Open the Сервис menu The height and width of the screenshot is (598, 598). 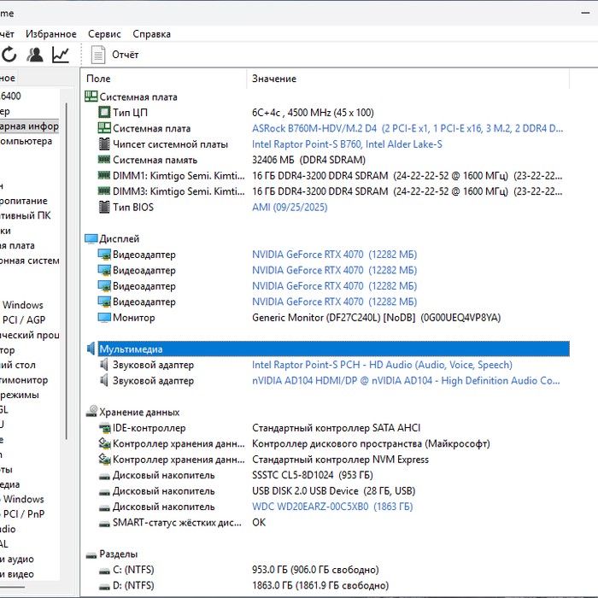point(104,34)
